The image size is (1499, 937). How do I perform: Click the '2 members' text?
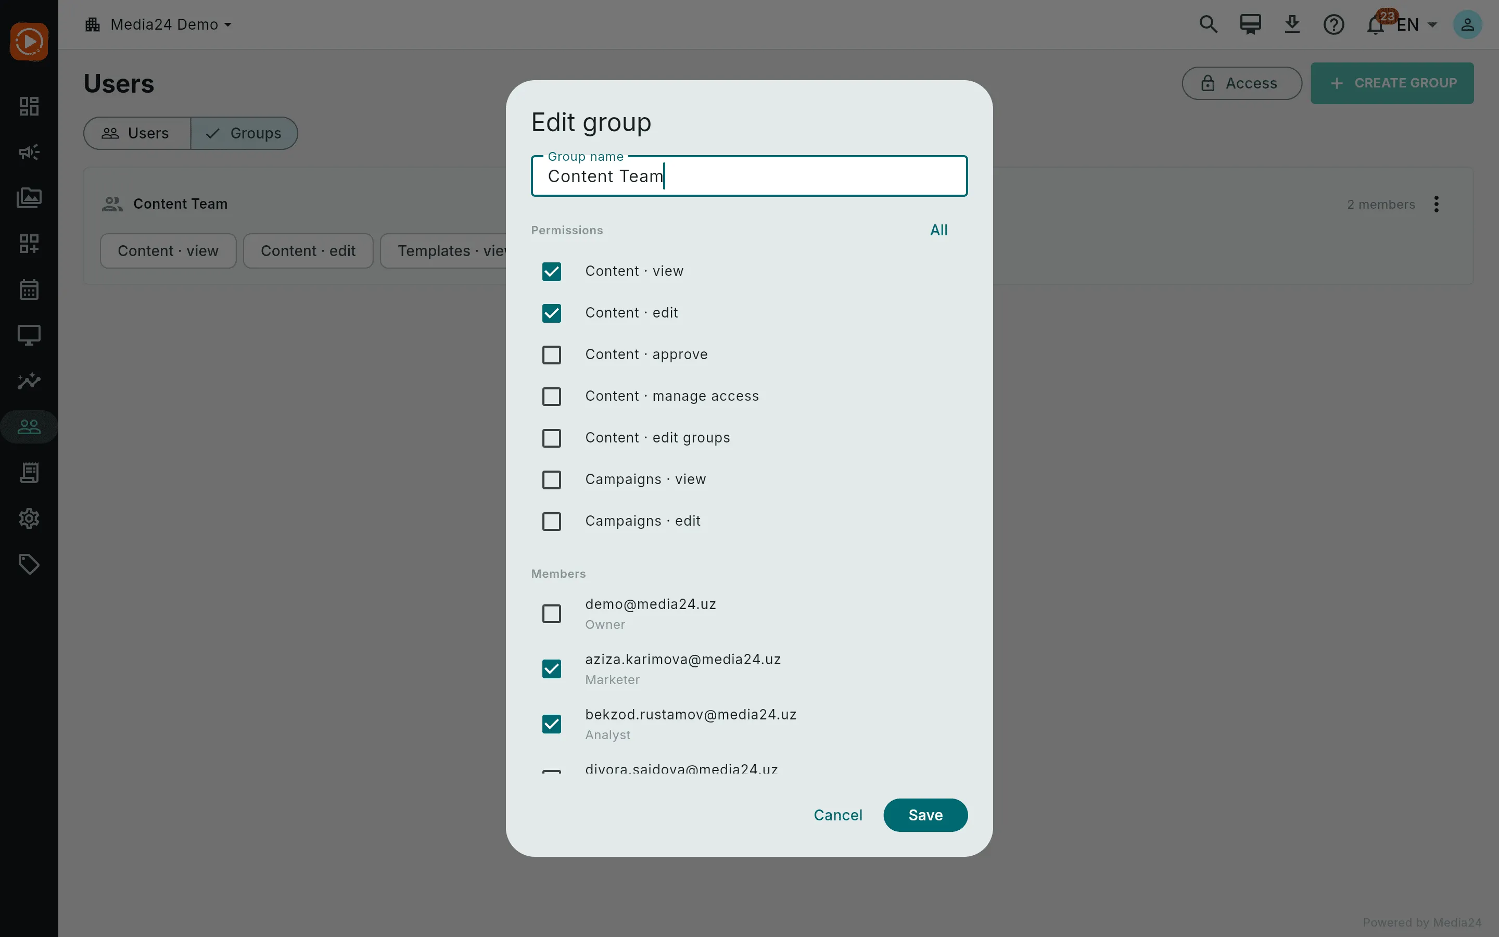pyautogui.click(x=1381, y=205)
